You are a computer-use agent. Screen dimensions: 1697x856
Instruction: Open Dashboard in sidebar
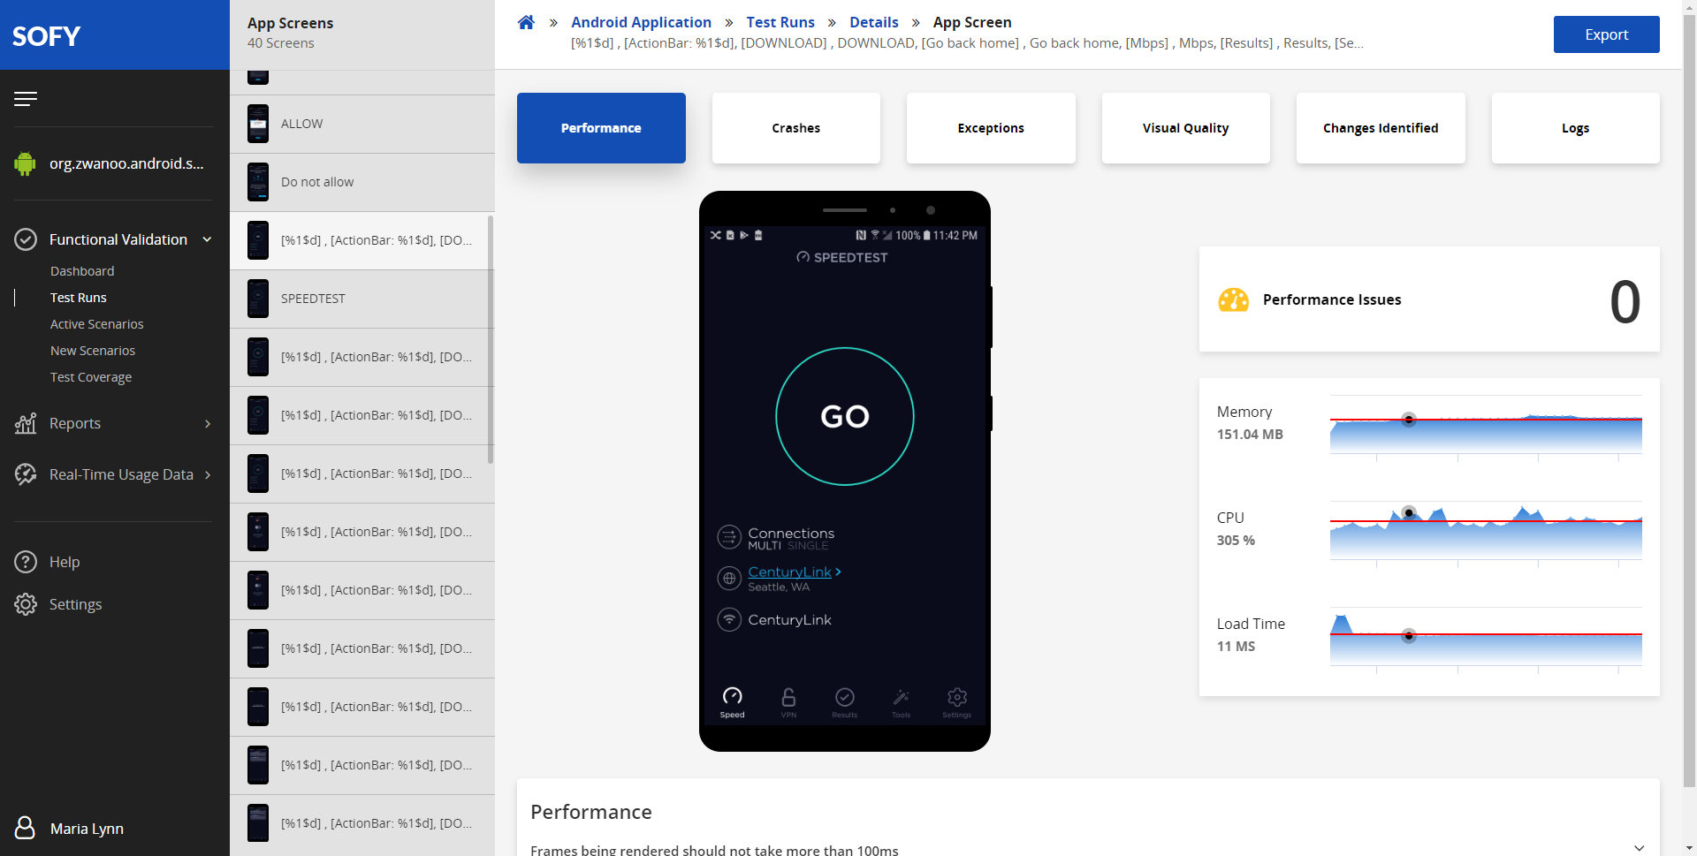(82, 271)
